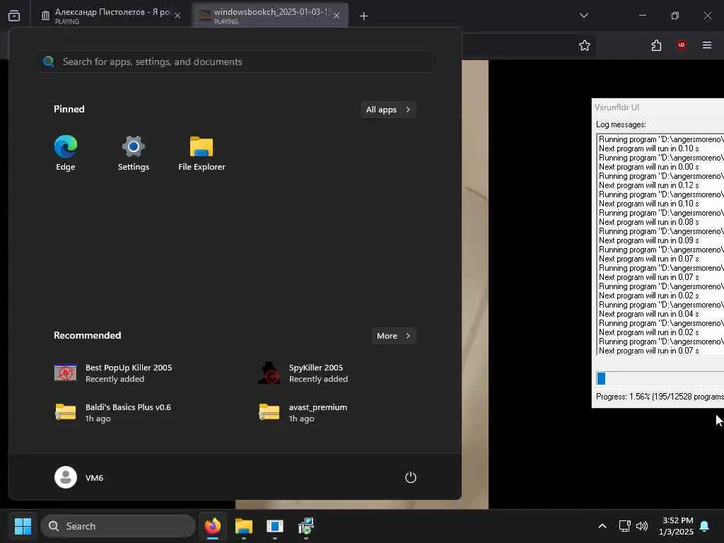Open the list all tabs dropdown
This screenshot has width=724, height=543.
pos(584,16)
